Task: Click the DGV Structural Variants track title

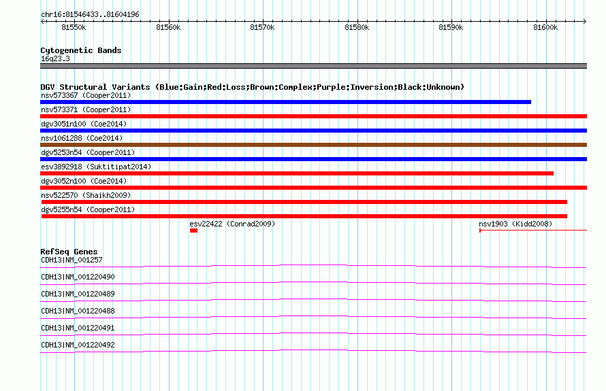Action: (x=253, y=87)
